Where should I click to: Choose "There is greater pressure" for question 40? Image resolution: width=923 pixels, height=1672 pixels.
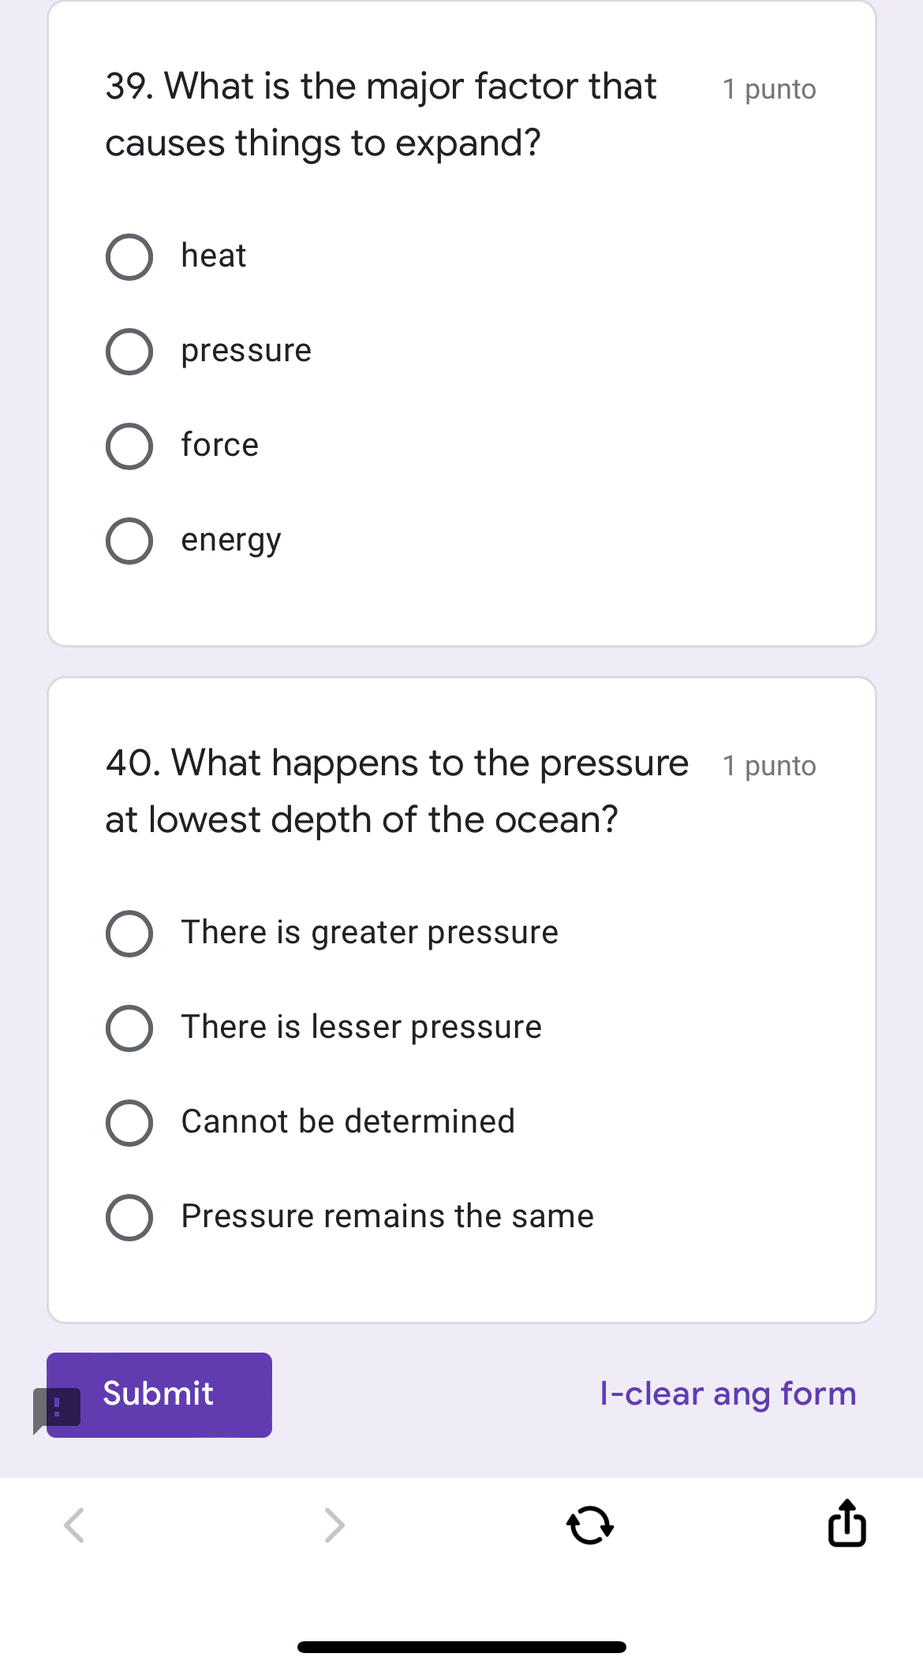(x=129, y=934)
